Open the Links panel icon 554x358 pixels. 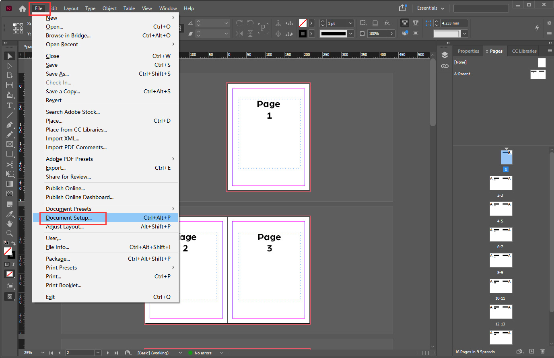(x=445, y=66)
